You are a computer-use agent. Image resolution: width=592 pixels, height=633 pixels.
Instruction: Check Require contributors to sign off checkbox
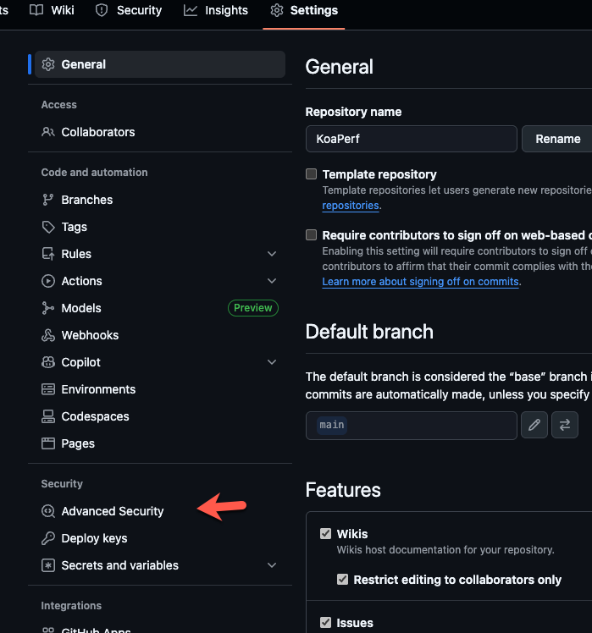pos(311,235)
